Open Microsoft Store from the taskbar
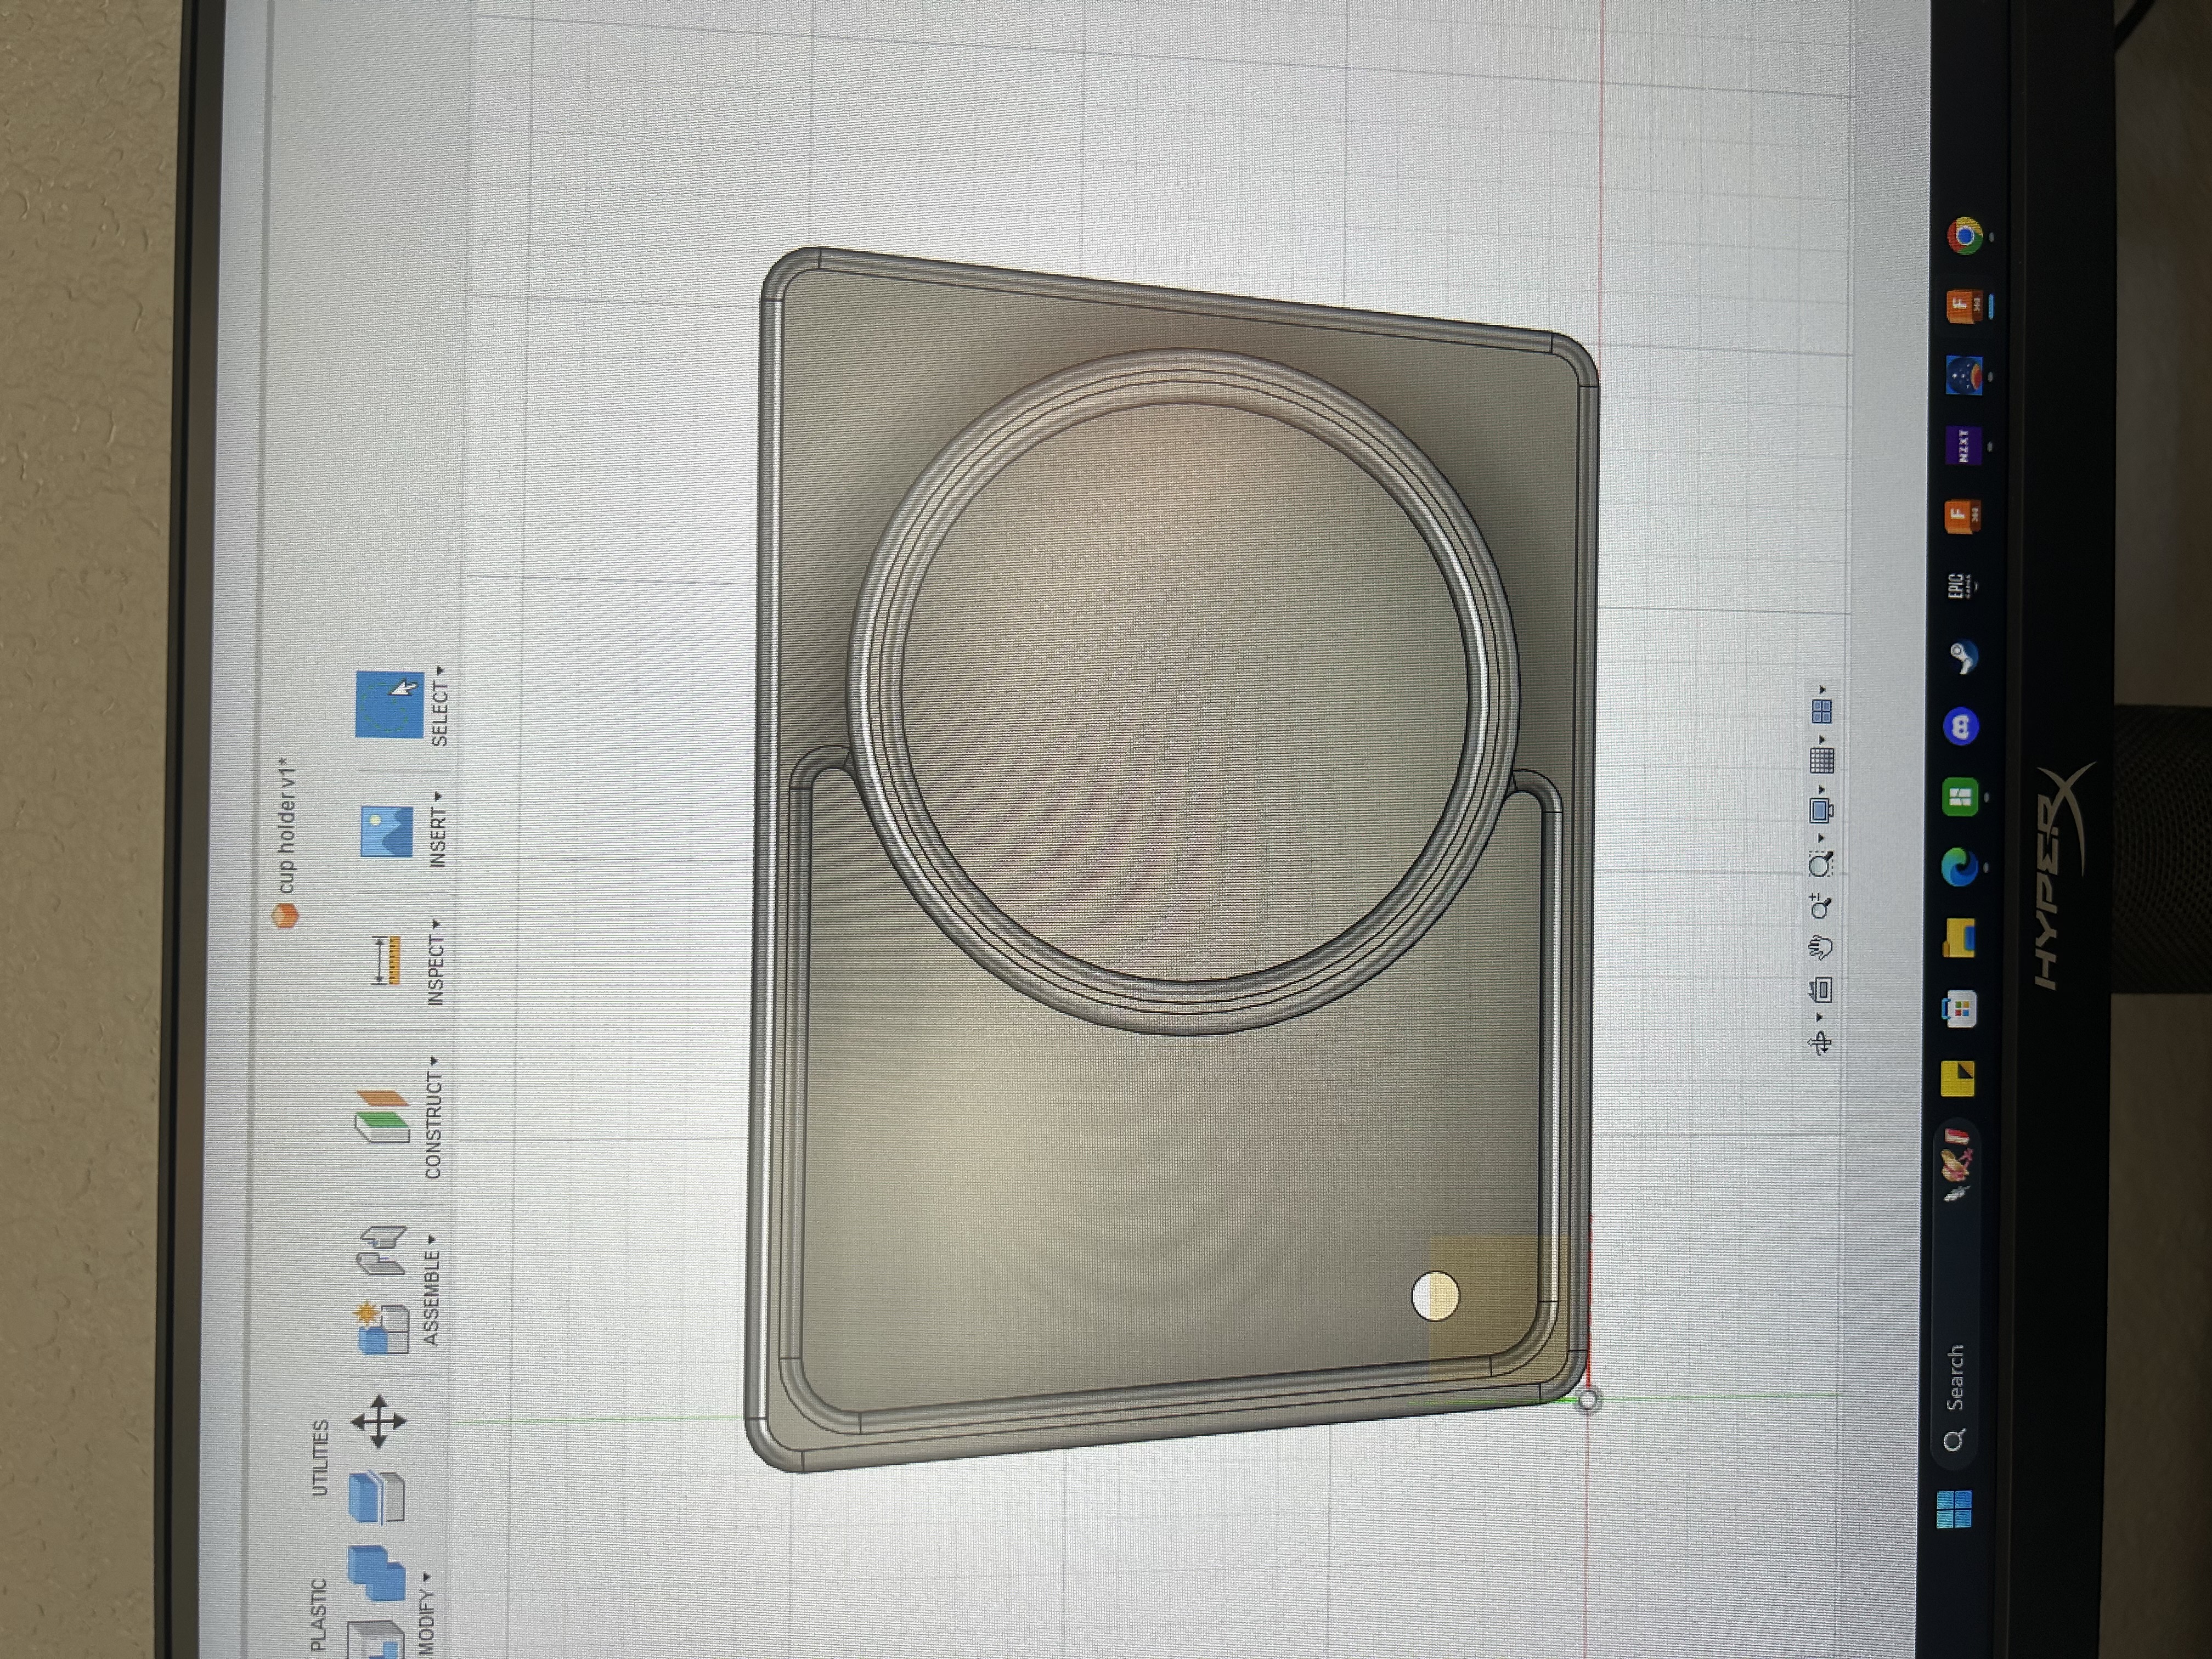 (1958, 1009)
